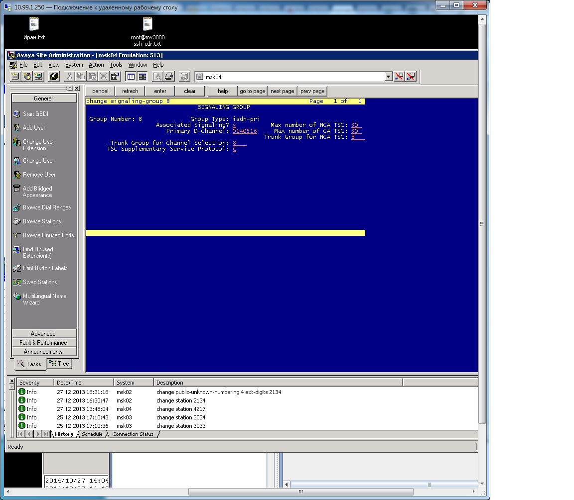Open the System menu
The height and width of the screenshot is (500, 574).
pos(74,65)
